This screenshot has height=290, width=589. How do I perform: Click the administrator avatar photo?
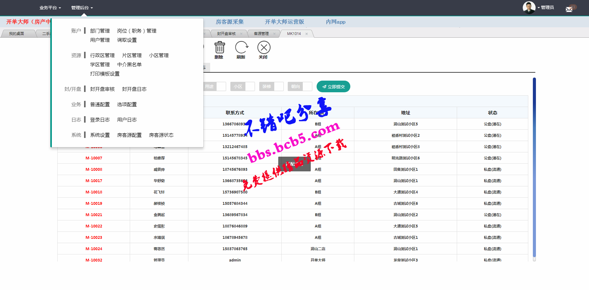pyautogui.click(x=529, y=8)
